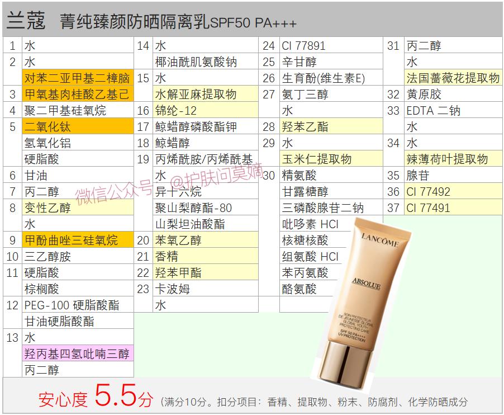504x415 pixels.
Task: Select the highlighted 羟苯乙酯
Action: [331, 126]
